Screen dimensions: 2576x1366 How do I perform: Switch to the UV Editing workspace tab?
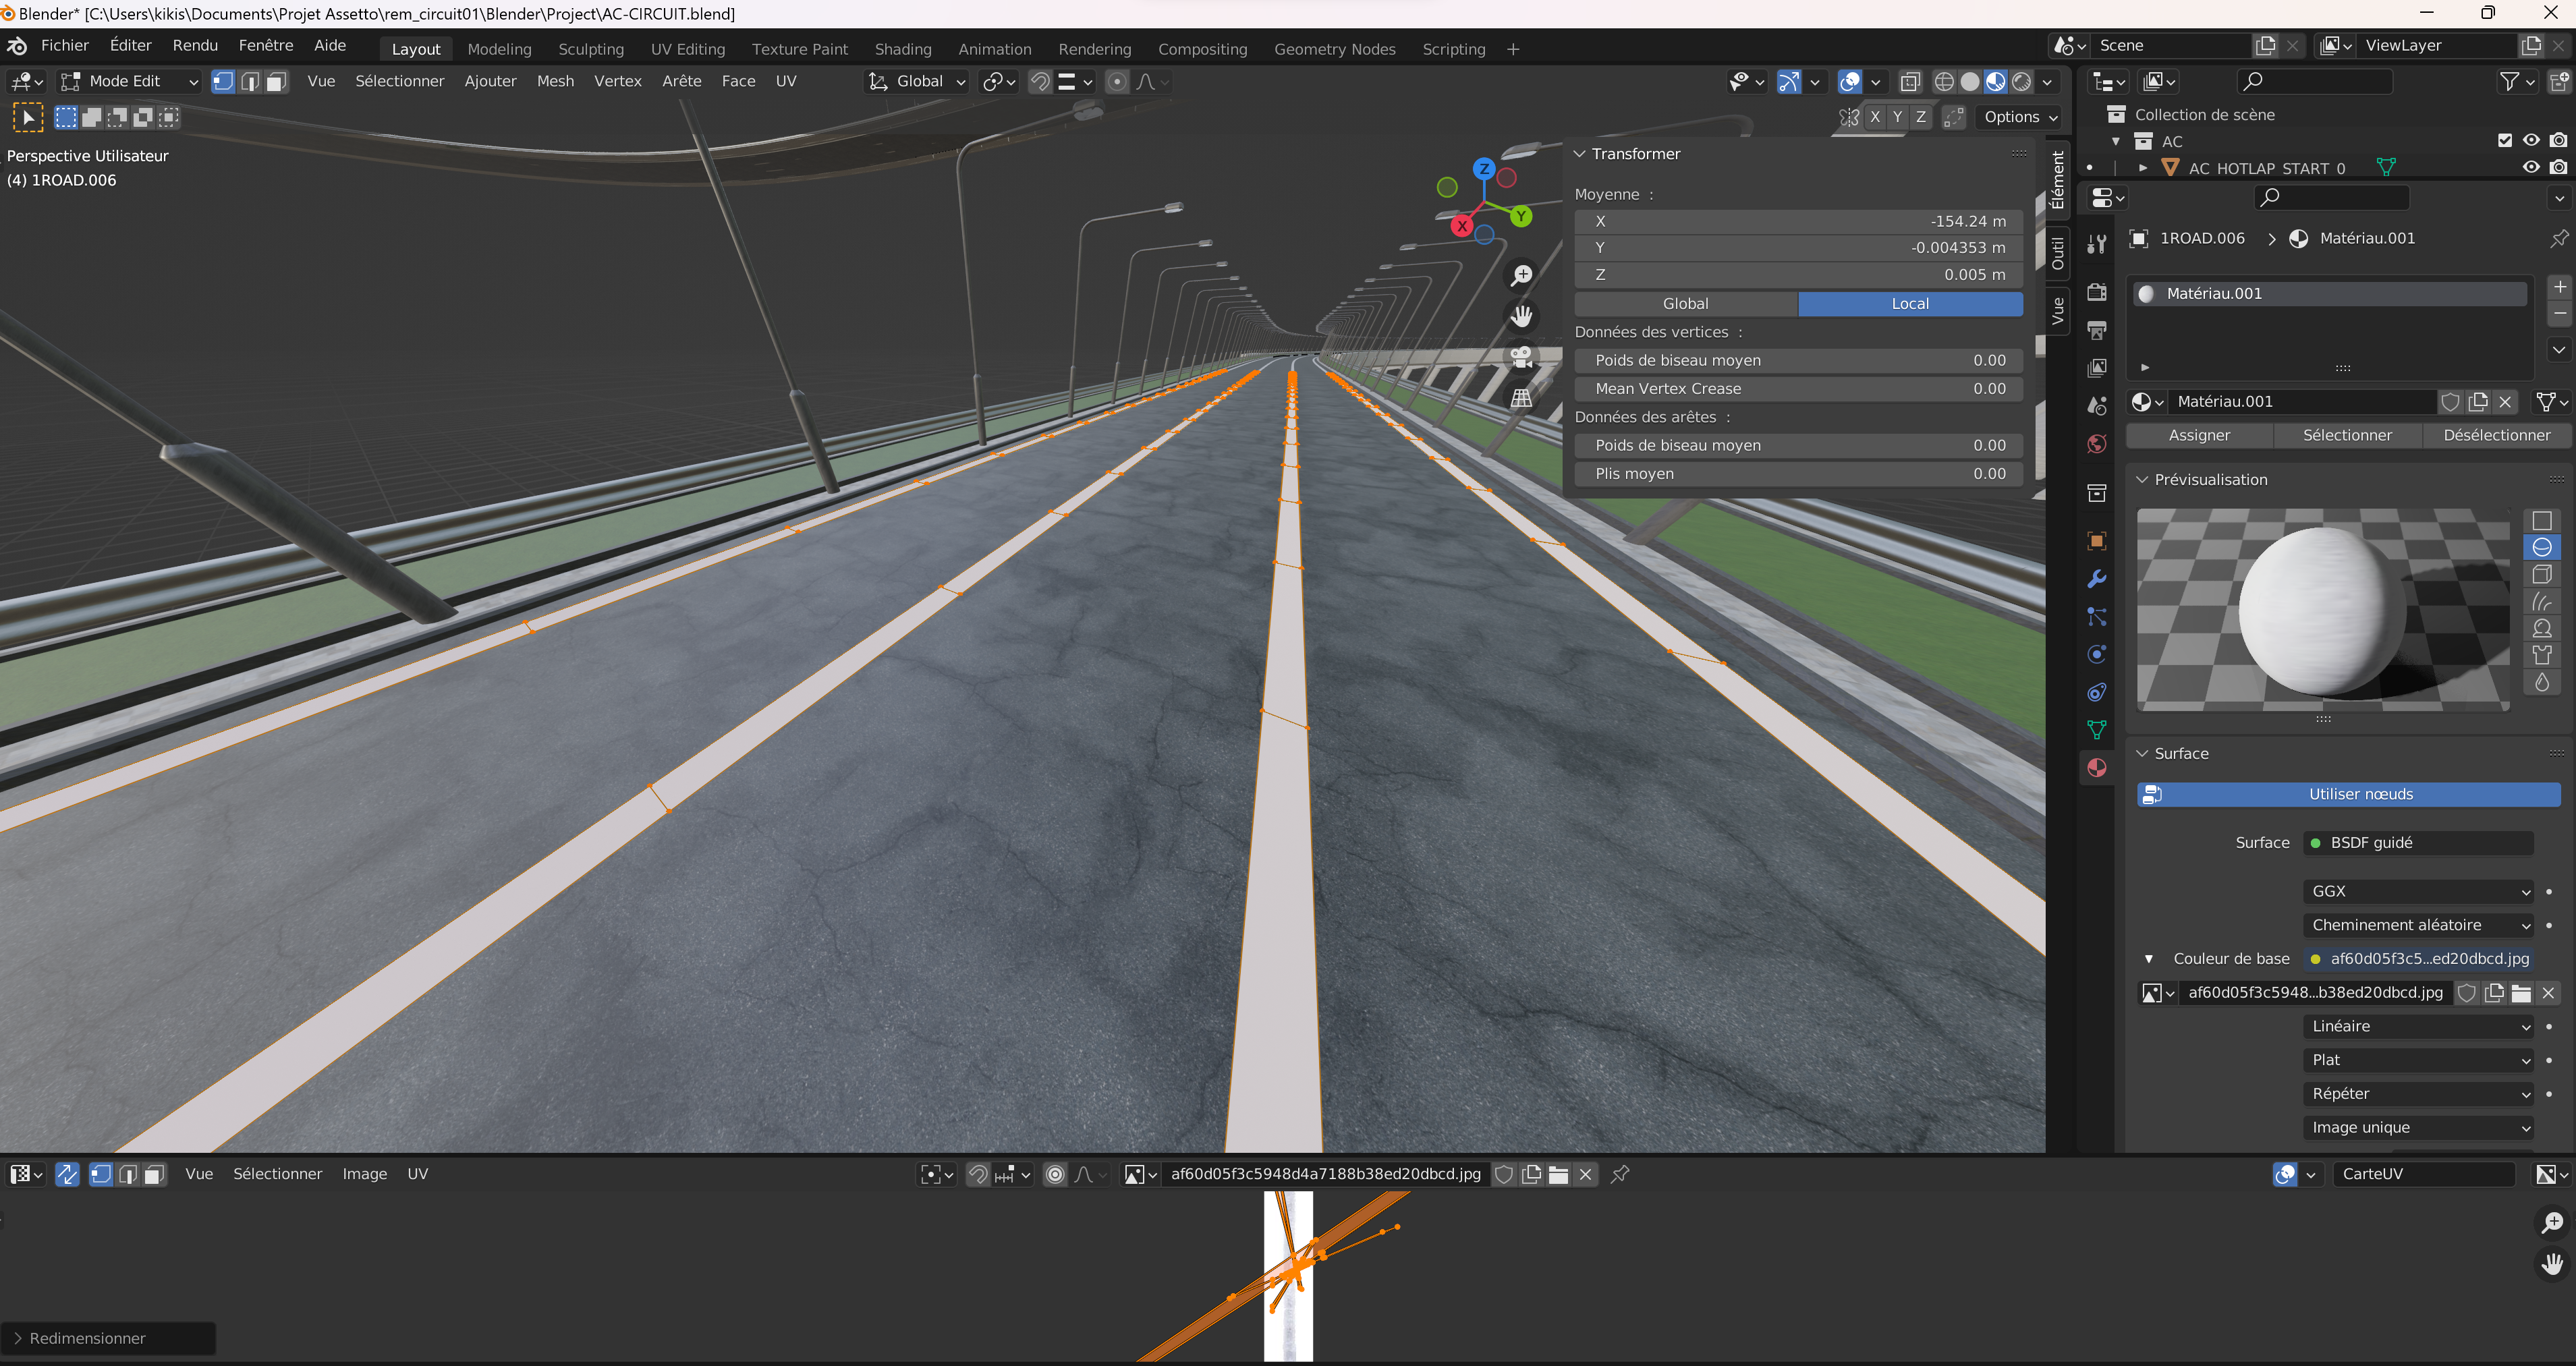688,49
